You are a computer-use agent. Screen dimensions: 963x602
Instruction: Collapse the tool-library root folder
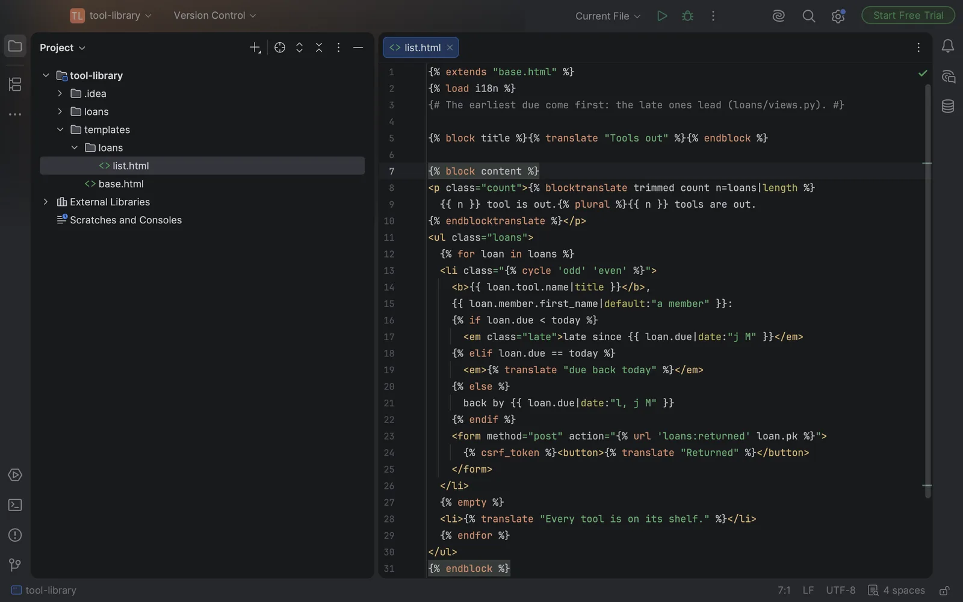(x=46, y=75)
